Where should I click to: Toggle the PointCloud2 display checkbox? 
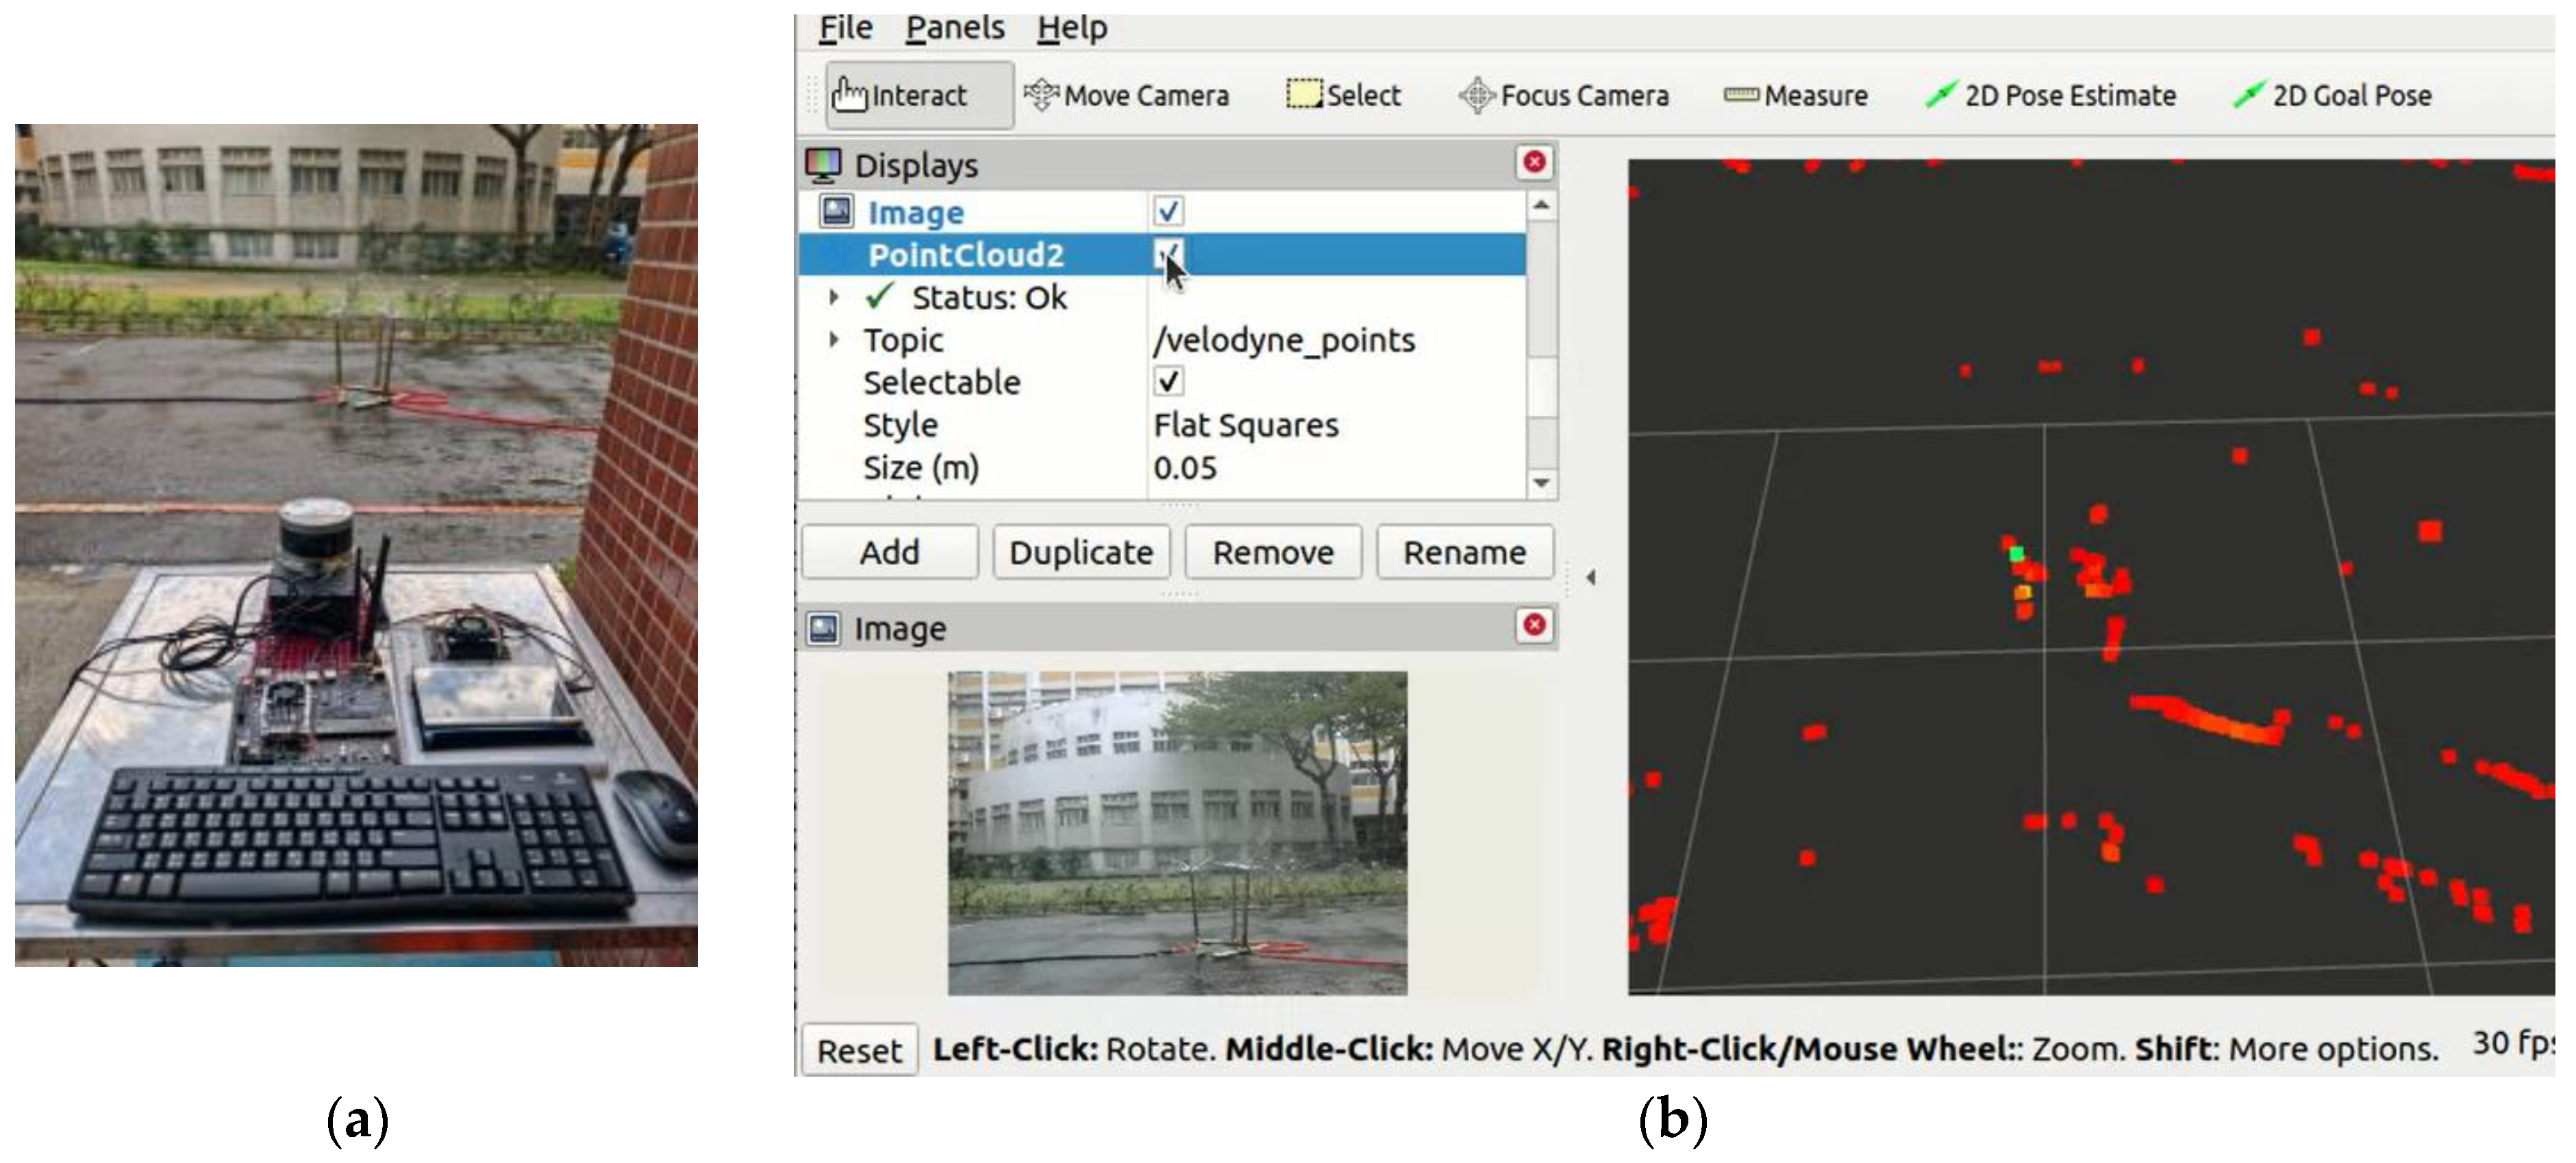tap(1167, 254)
